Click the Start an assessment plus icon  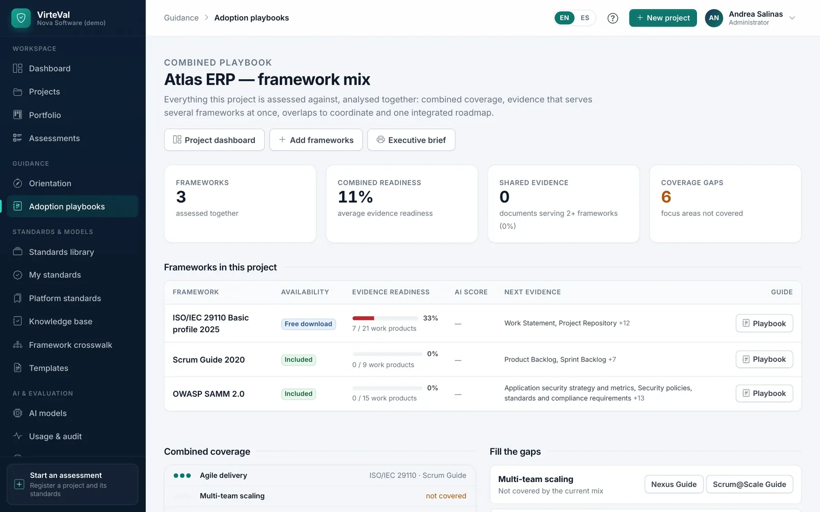19,484
